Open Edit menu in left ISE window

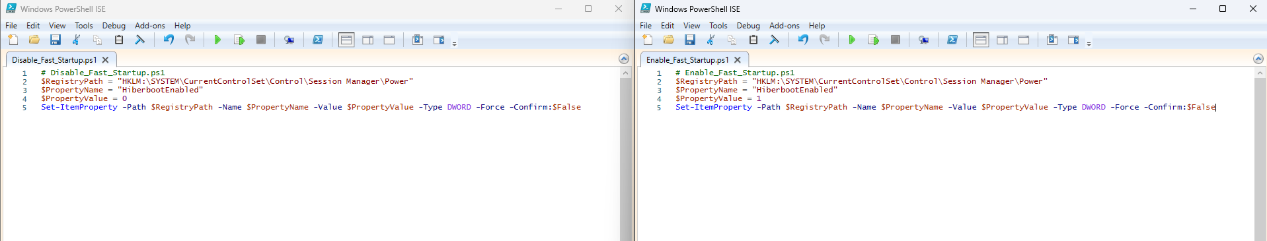point(33,26)
